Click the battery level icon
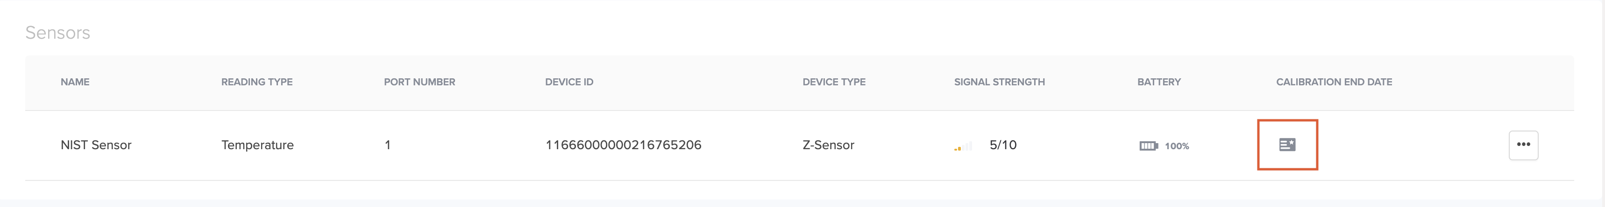The height and width of the screenshot is (207, 1605). pos(1148,146)
